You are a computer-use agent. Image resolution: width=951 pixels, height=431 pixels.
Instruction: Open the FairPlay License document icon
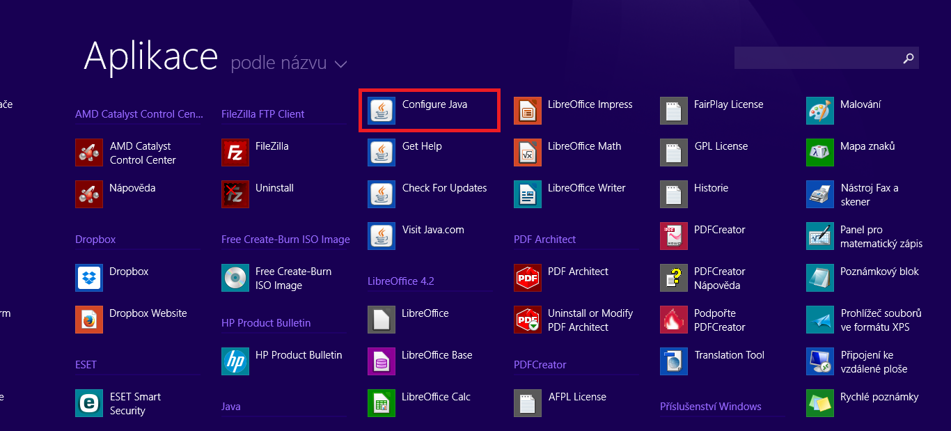click(674, 111)
